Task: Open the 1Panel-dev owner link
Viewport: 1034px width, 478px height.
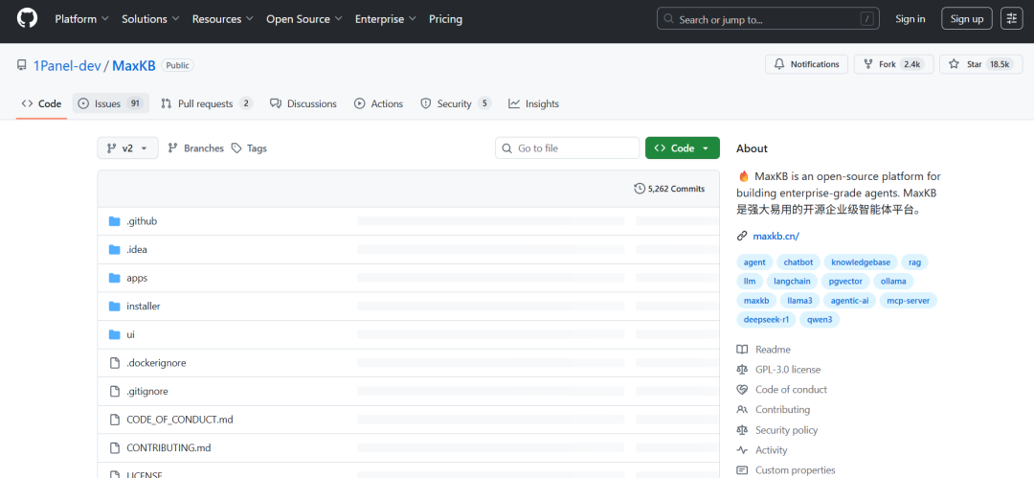Action: pyautogui.click(x=67, y=65)
